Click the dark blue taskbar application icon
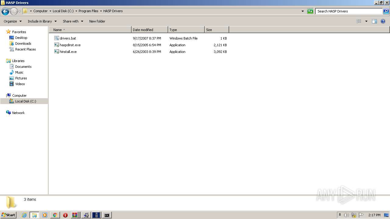Screen dimensions: 390x219 point(96,215)
